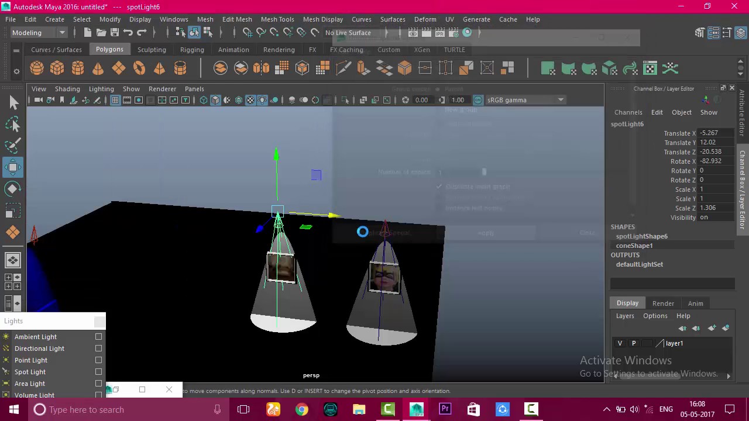Toggle layer1 visibility V box
This screenshot has height=421, width=749.
tap(620, 343)
